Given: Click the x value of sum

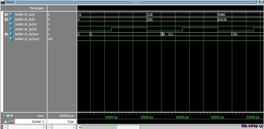Looking at the screenshot, I should coord(49,34).
